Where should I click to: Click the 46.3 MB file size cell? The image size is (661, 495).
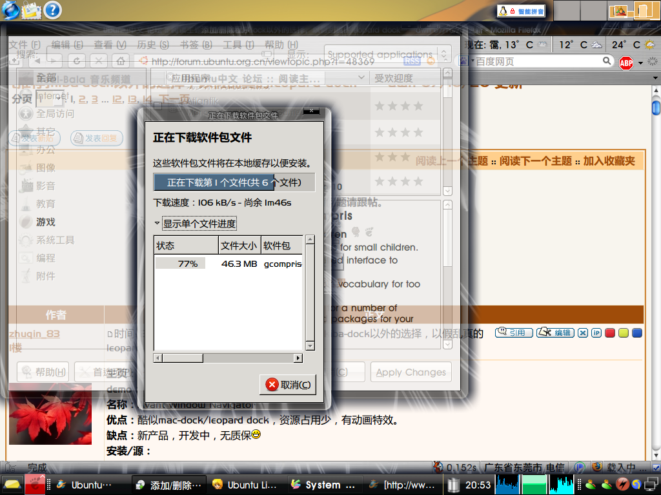(x=239, y=264)
